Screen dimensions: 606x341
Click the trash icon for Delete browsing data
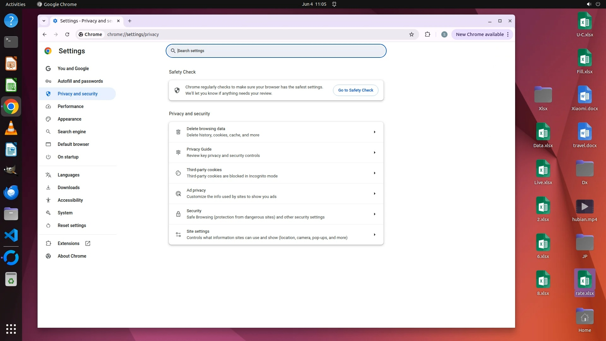(178, 132)
